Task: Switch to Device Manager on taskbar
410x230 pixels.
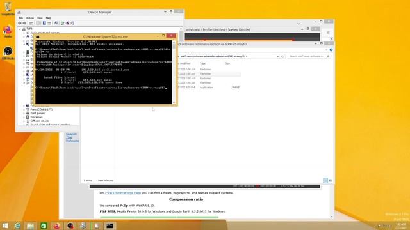Action: [83, 226]
